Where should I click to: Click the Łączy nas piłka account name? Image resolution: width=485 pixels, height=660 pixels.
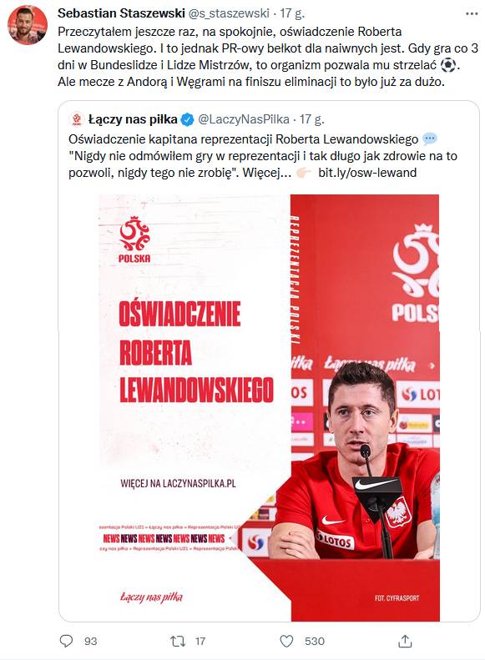[x=133, y=119]
